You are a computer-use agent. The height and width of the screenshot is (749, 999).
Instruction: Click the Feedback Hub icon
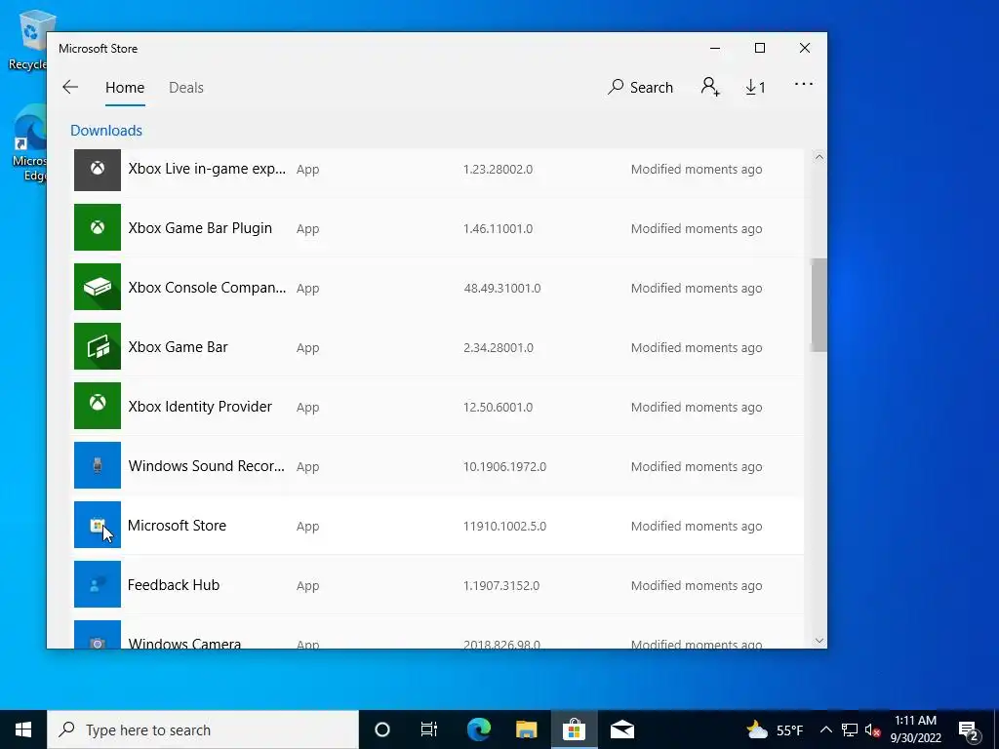pos(98,584)
